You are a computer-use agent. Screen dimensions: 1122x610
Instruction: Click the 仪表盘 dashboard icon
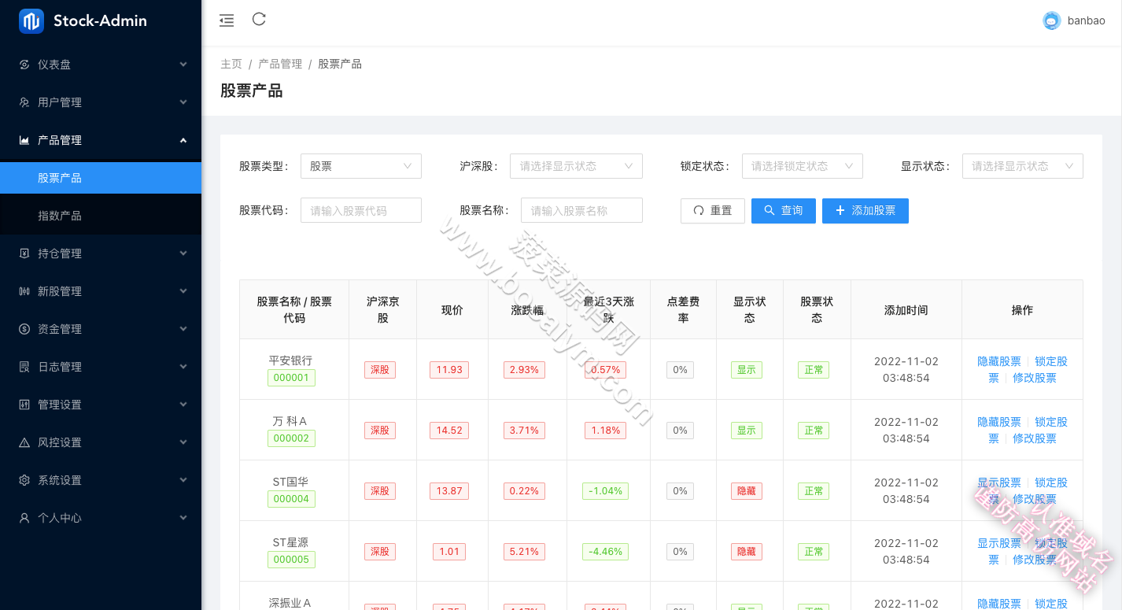(24, 65)
